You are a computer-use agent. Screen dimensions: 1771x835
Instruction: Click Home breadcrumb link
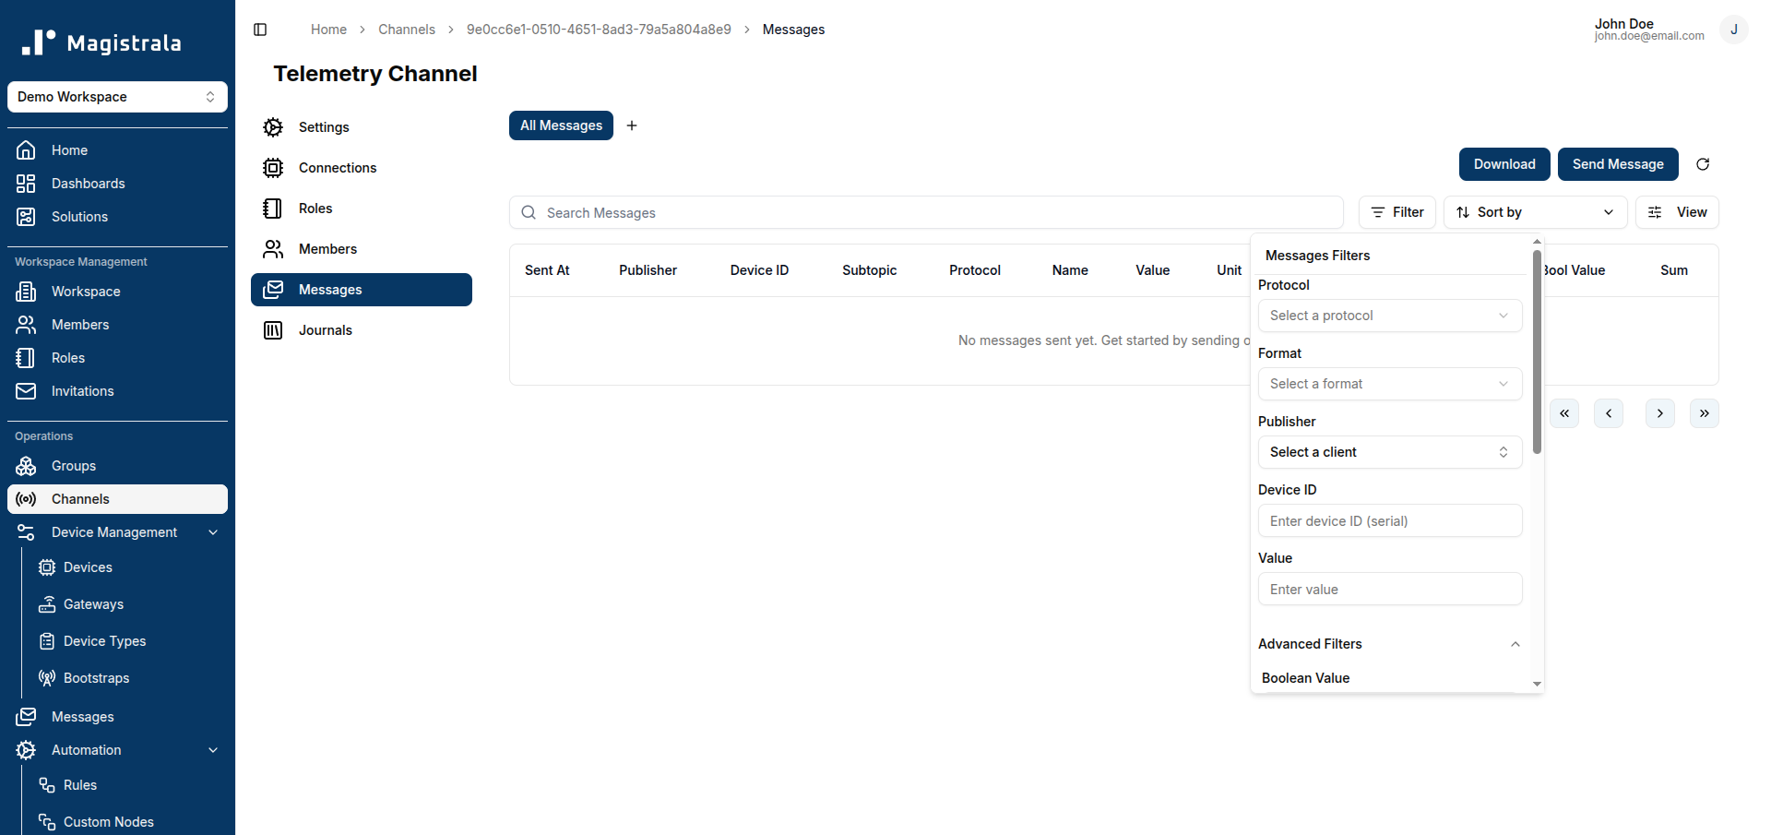pyautogui.click(x=328, y=30)
